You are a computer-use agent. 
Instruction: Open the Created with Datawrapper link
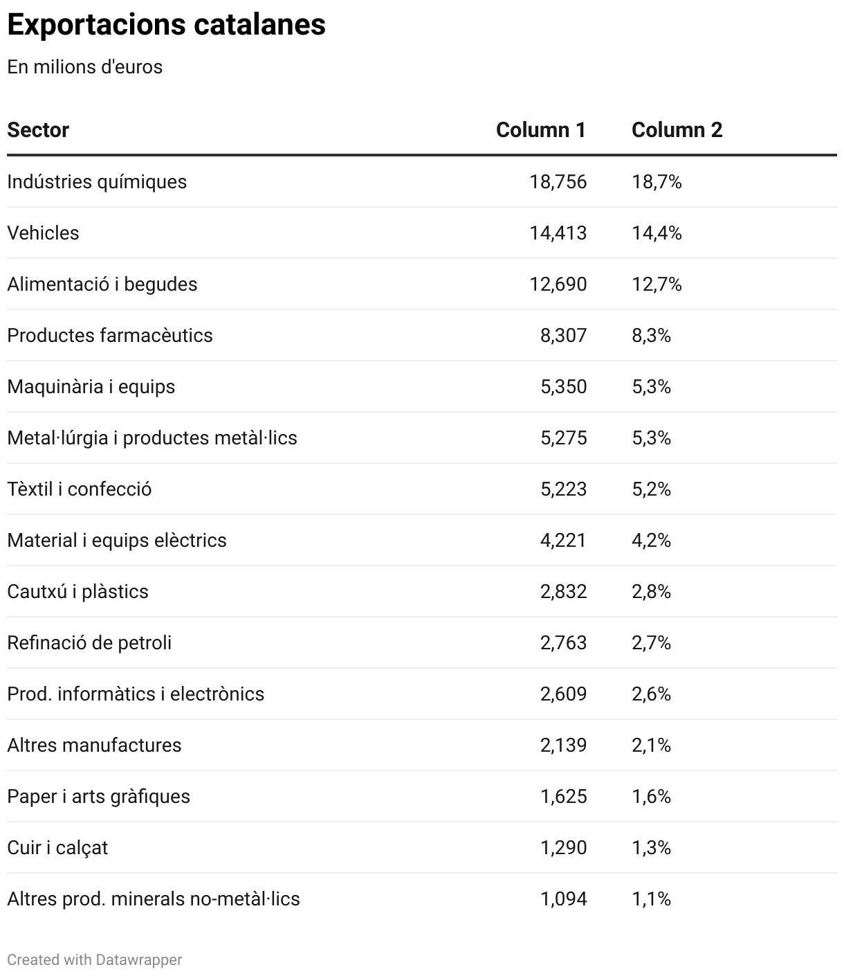pyautogui.click(x=95, y=960)
